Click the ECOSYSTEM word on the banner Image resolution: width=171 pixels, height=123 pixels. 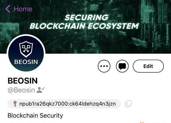[x=113, y=26]
